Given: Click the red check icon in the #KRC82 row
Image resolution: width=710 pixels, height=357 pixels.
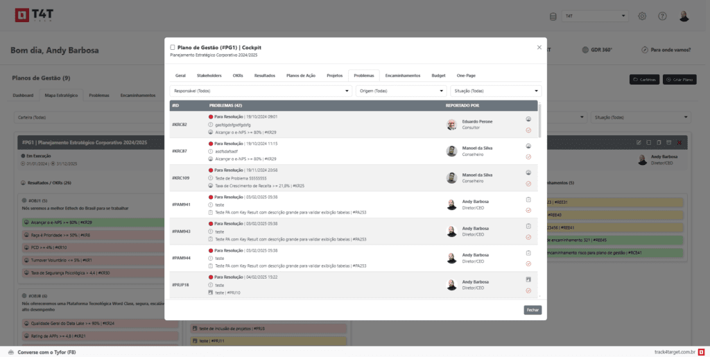Looking at the screenshot, I should tap(528, 130).
